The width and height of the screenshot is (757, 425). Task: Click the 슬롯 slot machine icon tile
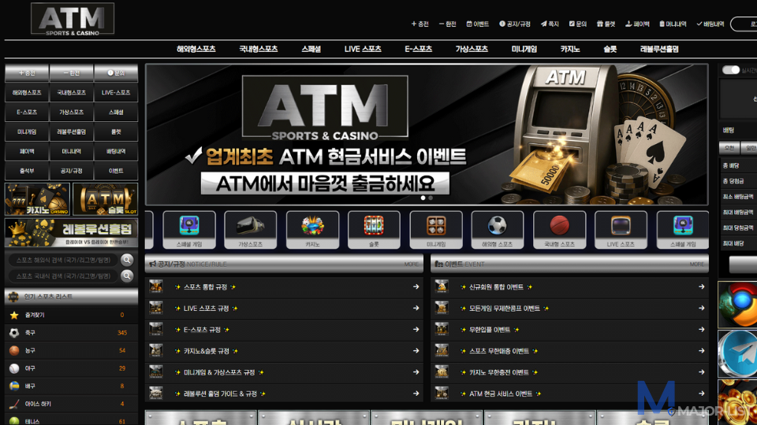click(374, 229)
